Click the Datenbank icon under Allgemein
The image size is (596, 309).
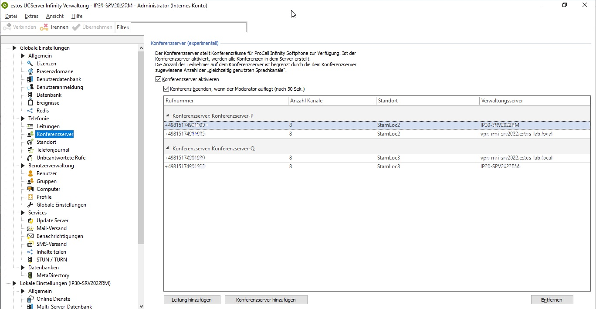(30, 95)
